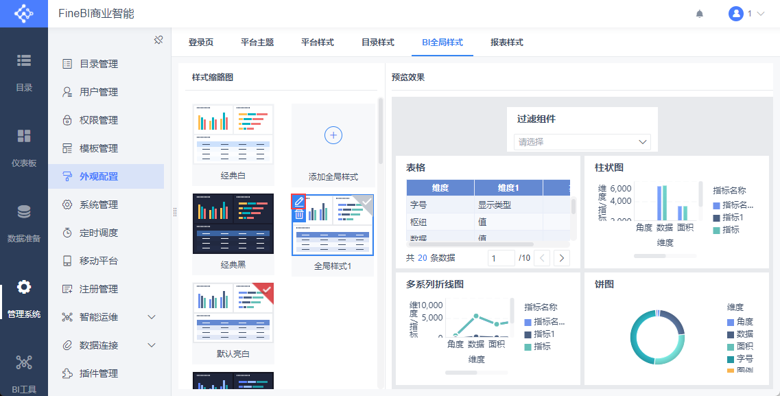Click the 枢纽 table cell
The width and height of the screenshot is (780, 396).
[x=440, y=222]
